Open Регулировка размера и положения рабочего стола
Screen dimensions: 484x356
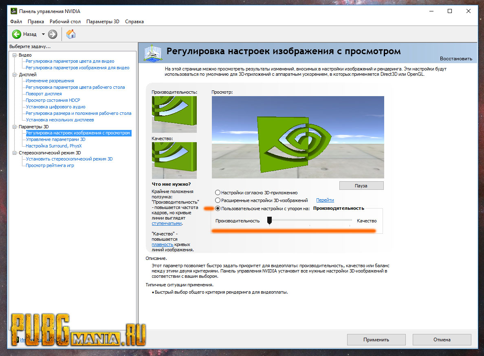78,114
